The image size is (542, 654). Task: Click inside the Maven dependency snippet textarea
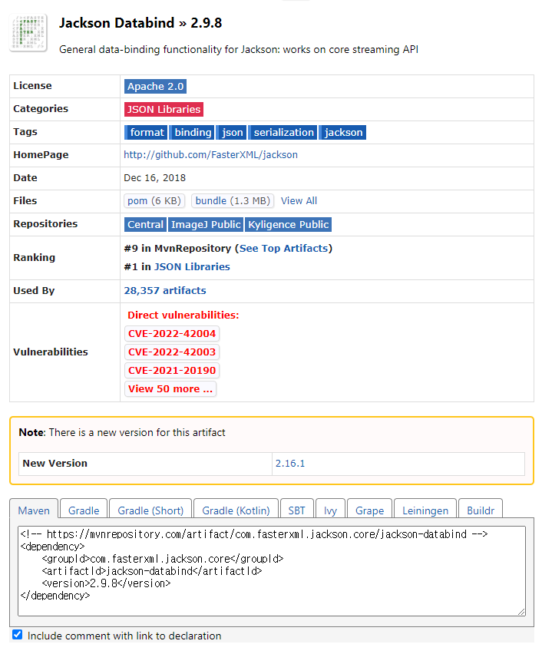pyautogui.click(x=272, y=571)
